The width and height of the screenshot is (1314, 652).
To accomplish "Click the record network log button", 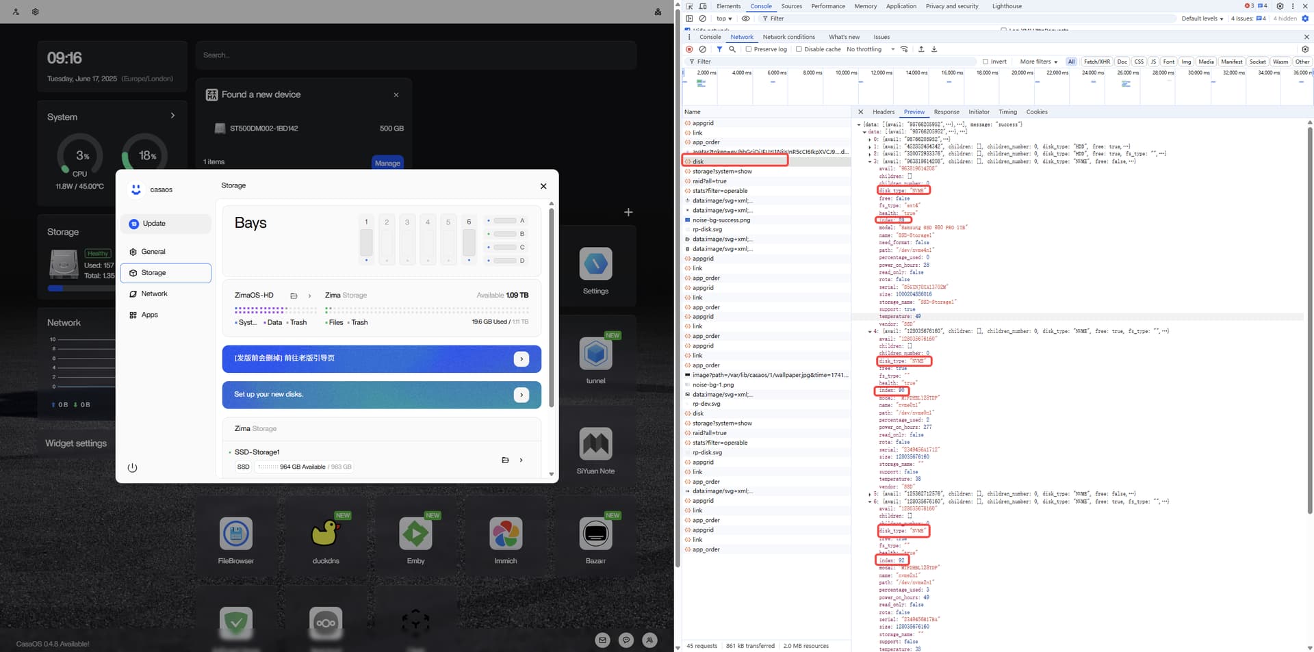I will [689, 49].
